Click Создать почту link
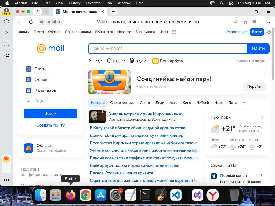 (x=50, y=125)
